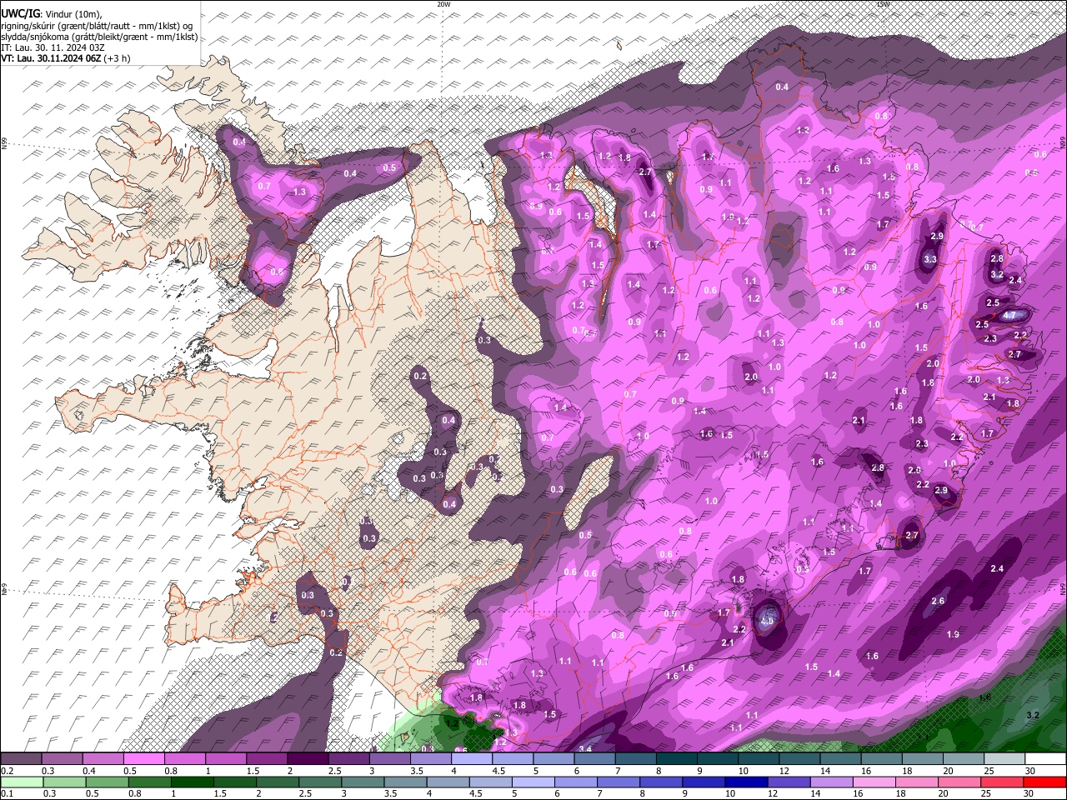Select the "slydda/snjókoma" description line in the header box
Image resolution: width=1067 pixels, height=800 pixels.
coord(99,37)
